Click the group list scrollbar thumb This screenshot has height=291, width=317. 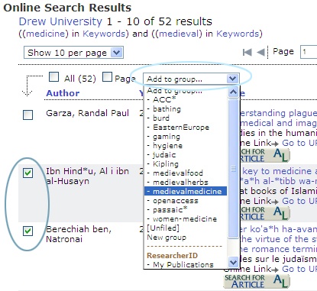click(233, 169)
